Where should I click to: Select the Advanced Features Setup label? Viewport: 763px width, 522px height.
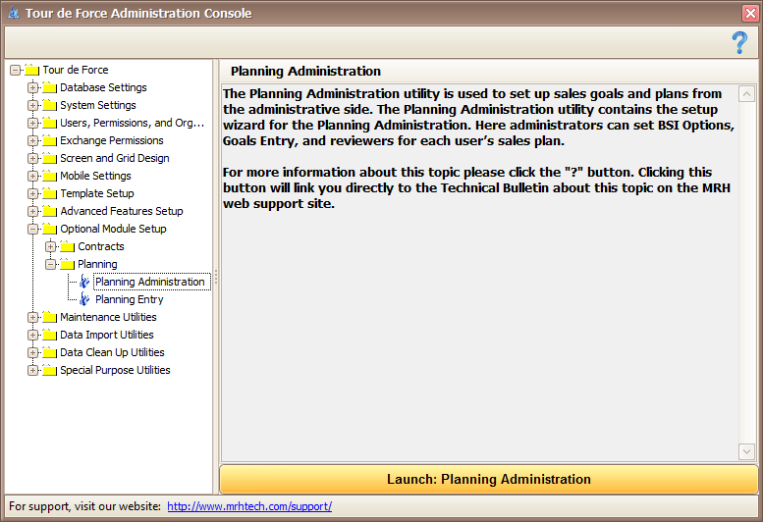pyautogui.click(x=121, y=211)
